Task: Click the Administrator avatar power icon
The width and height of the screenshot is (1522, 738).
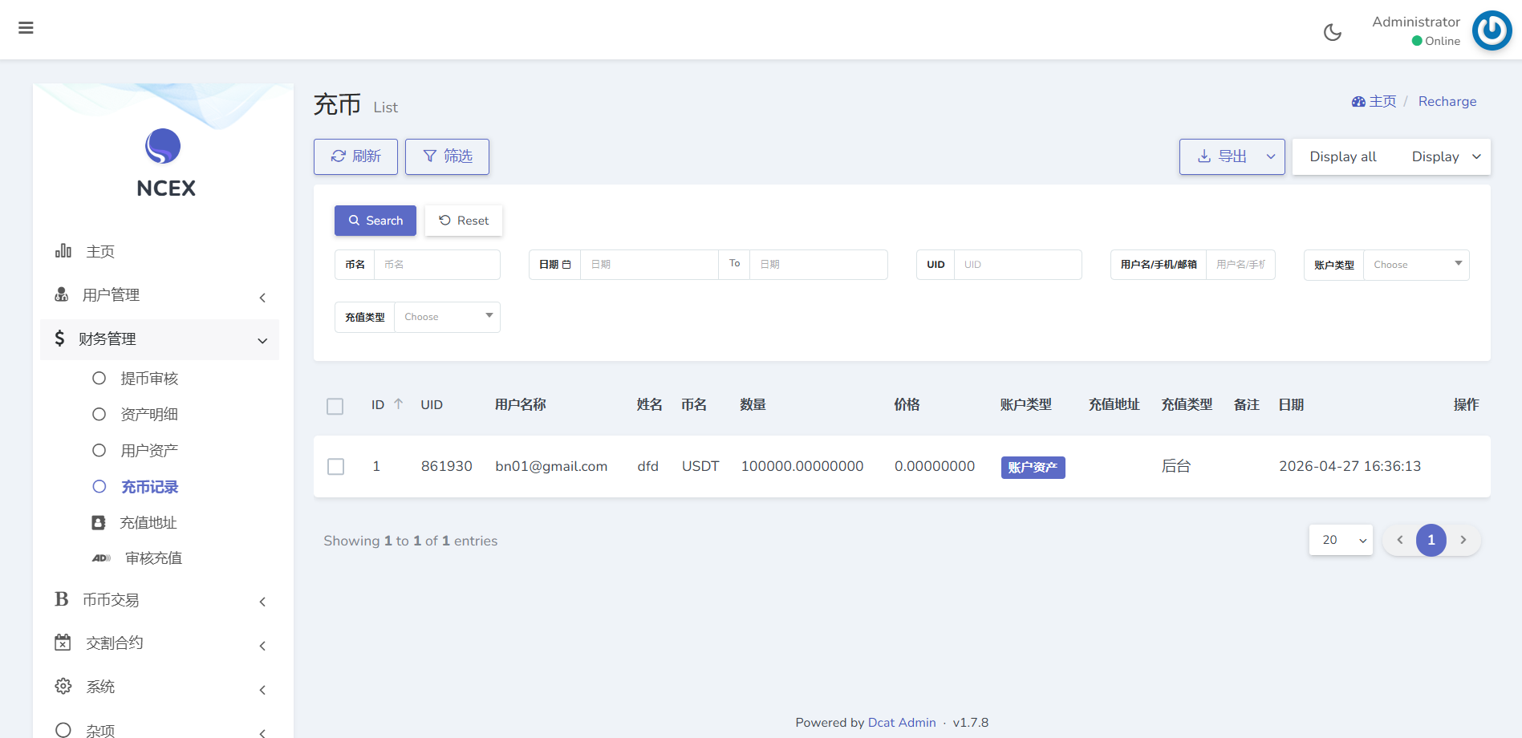Action: coord(1492,30)
